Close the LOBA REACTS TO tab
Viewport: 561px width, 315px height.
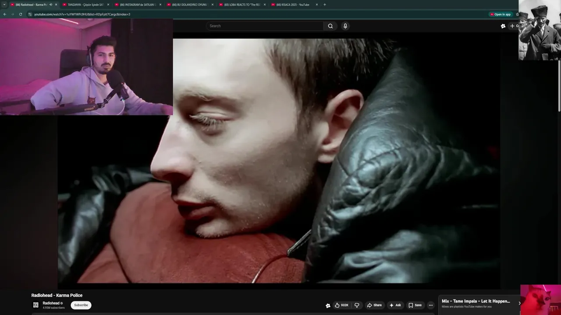click(265, 4)
